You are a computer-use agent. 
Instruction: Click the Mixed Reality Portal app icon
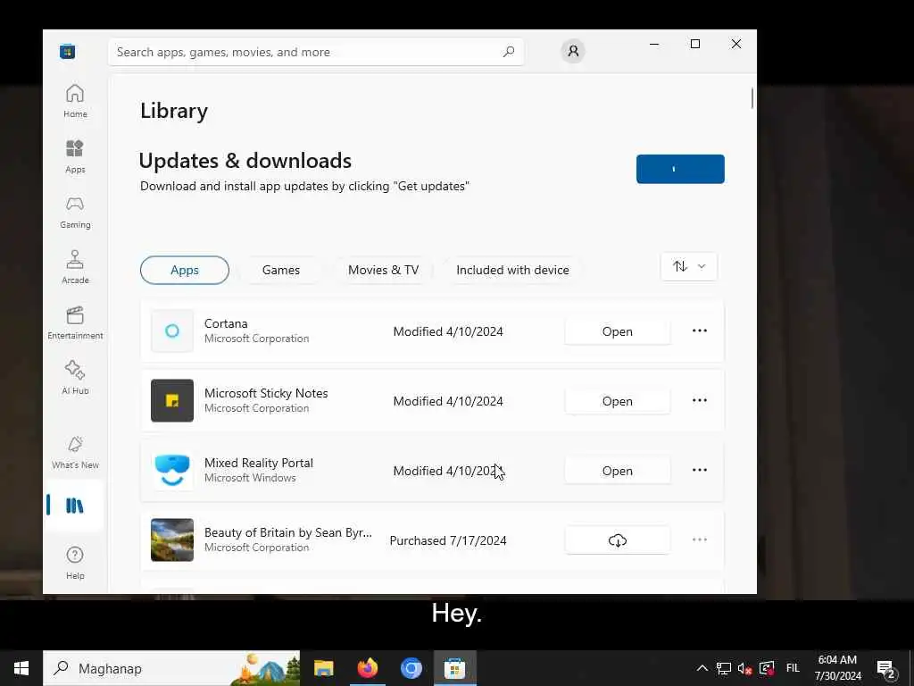(172, 470)
